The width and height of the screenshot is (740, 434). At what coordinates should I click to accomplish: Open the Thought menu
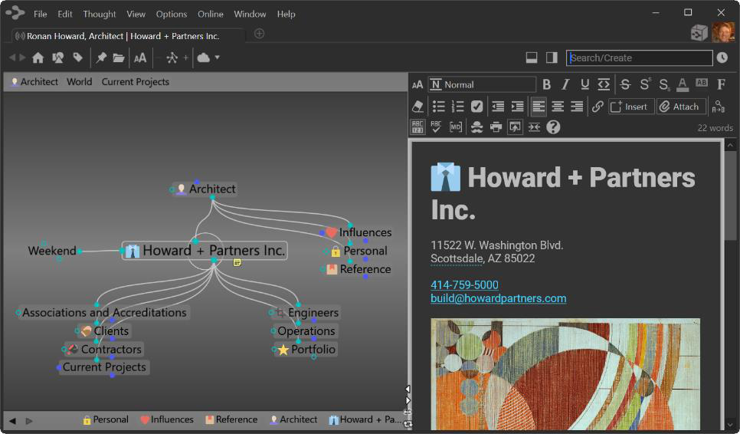tap(100, 14)
